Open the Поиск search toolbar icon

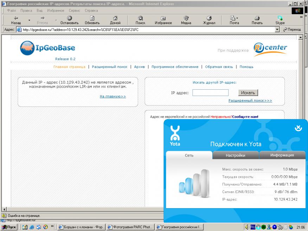140,18
